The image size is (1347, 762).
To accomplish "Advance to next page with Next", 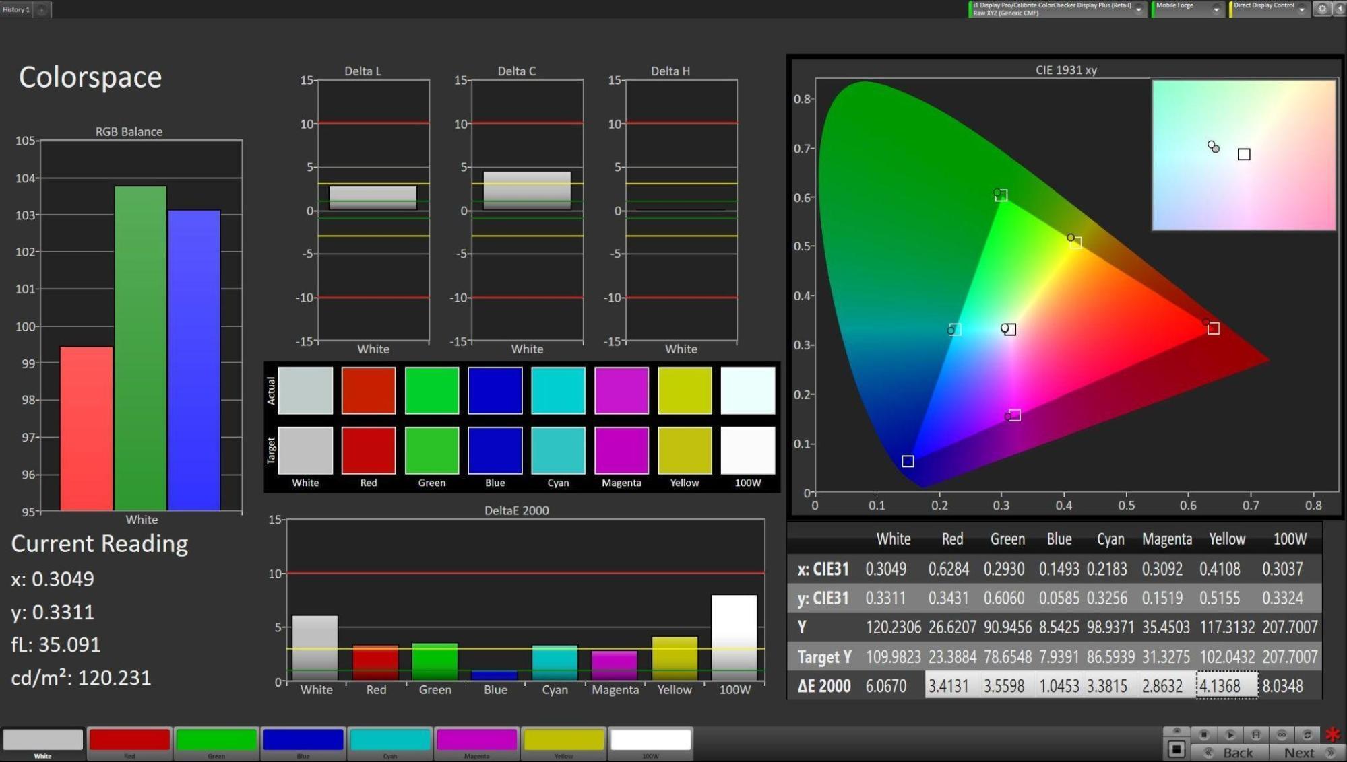I will pos(1307,753).
